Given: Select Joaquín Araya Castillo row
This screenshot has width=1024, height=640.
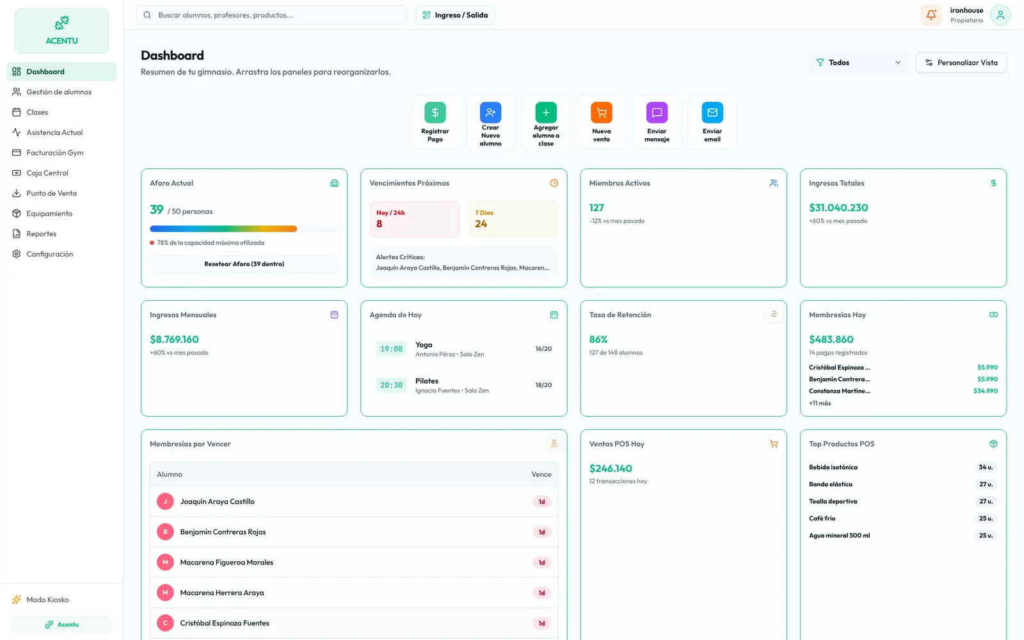Looking at the screenshot, I should click(x=354, y=502).
